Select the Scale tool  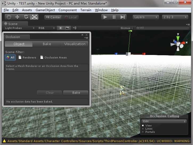click(34, 17)
